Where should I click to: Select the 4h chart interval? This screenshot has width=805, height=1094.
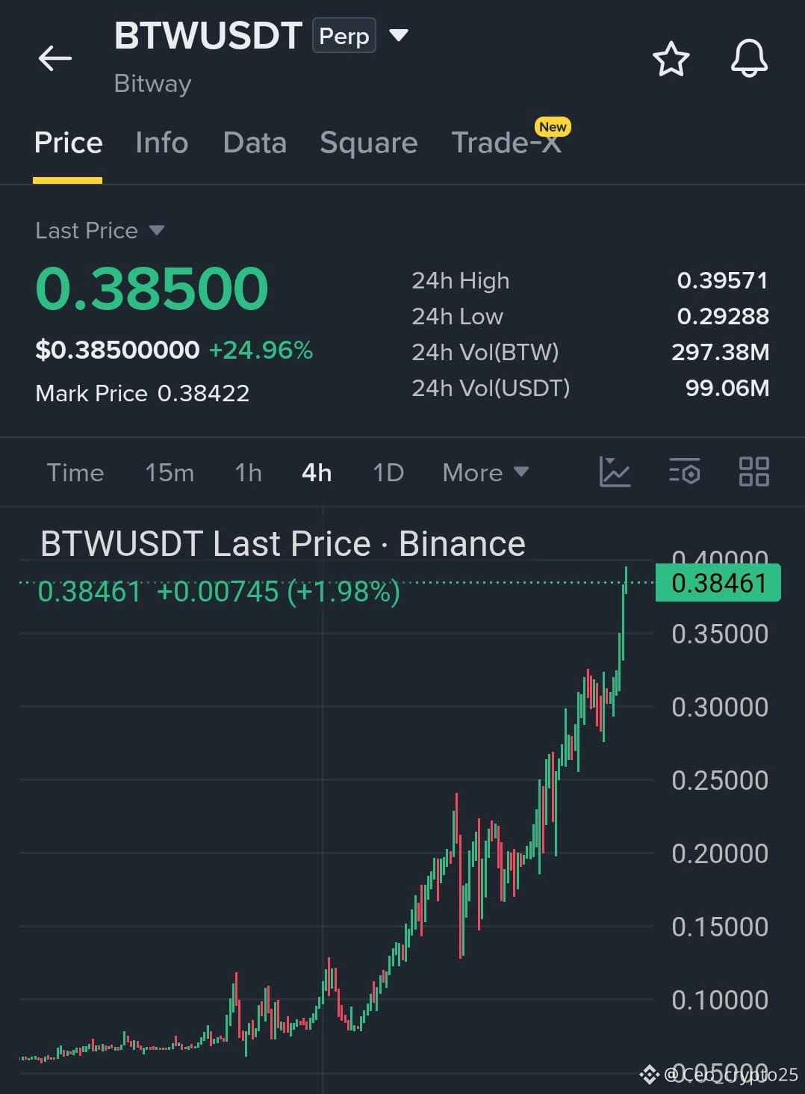click(x=317, y=472)
